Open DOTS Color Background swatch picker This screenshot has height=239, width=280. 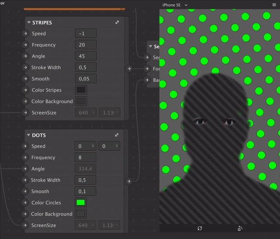(x=81, y=214)
